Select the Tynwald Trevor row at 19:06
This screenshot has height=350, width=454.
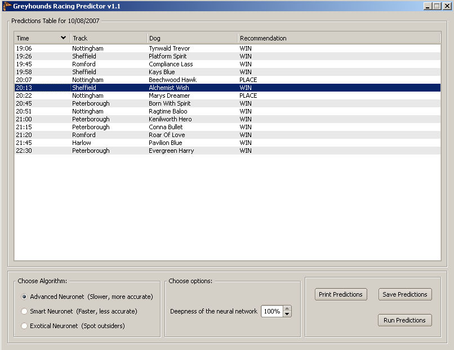click(169, 48)
